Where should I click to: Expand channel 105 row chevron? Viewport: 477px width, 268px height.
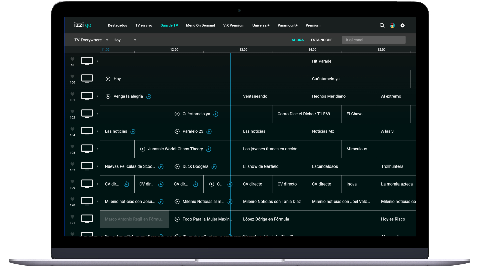(97, 149)
